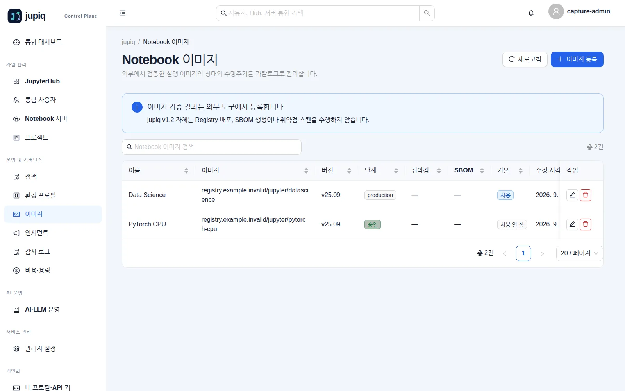
Task: Open 프로젝트 in sidebar
Action: 53,138
